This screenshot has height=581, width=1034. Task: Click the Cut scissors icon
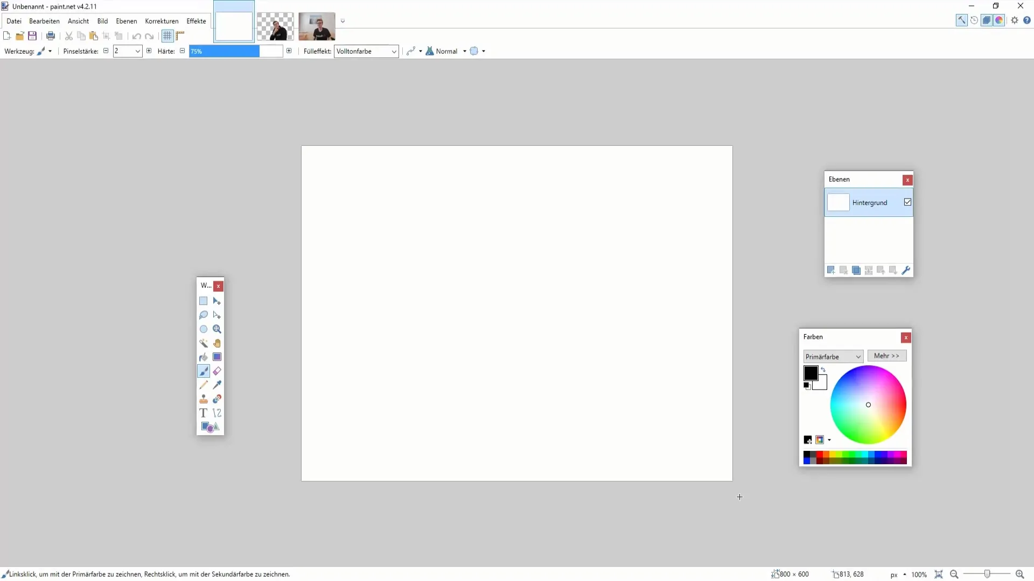click(x=69, y=36)
